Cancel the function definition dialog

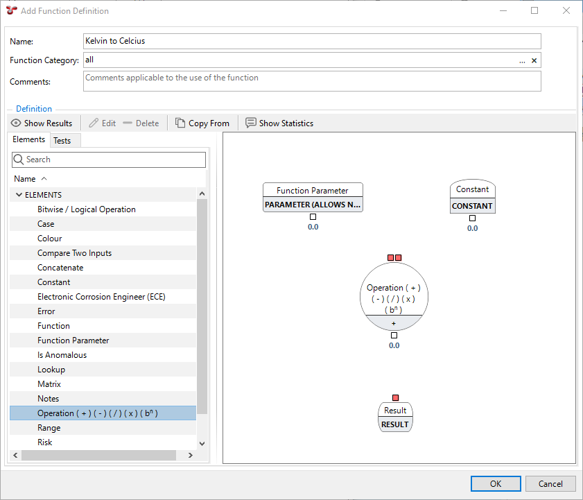tap(550, 483)
